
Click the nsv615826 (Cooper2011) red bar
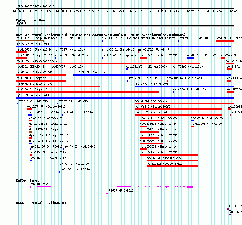click(172, 166)
